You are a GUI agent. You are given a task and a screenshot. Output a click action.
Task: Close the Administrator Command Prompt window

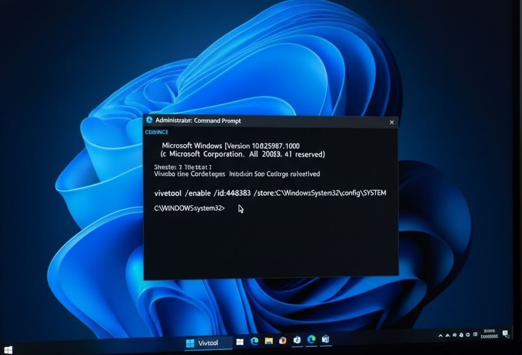pyautogui.click(x=391, y=122)
